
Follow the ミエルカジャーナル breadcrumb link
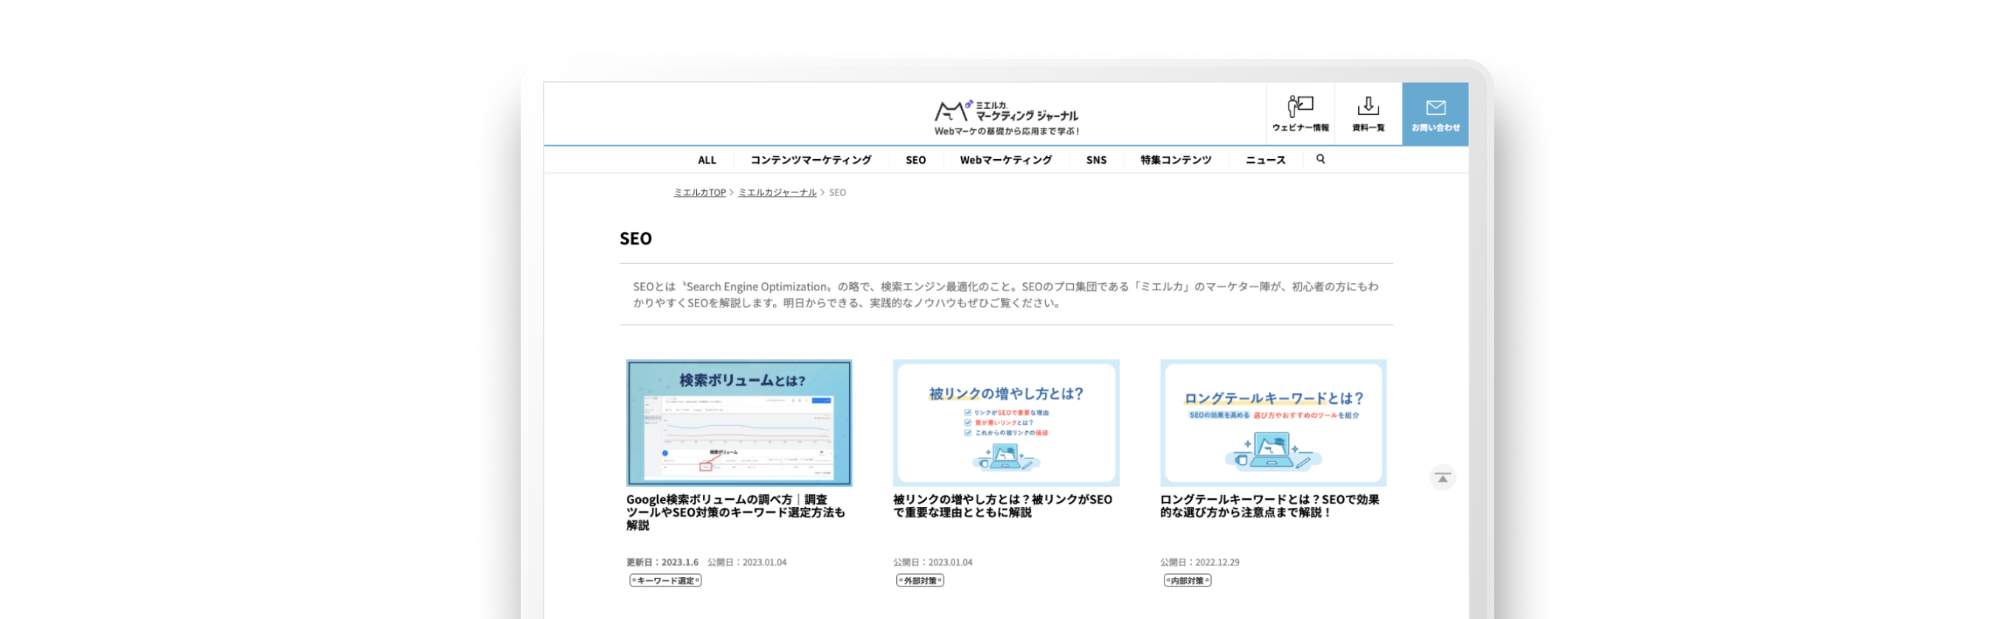click(777, 192)
